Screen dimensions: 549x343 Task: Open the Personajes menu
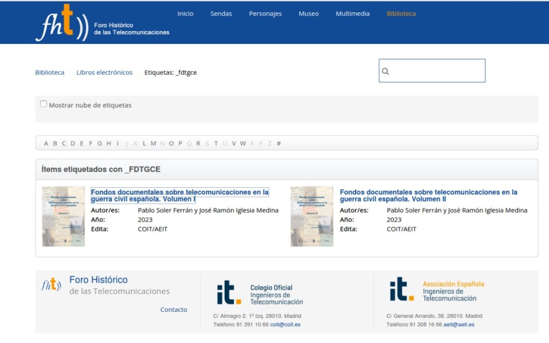[x=265, y=14]
